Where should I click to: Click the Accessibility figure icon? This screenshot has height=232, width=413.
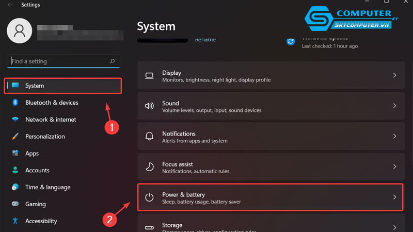tap(15, 221)
